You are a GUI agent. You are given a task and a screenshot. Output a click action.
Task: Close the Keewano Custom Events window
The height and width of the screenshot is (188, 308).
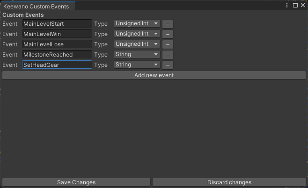[x=303, y=5]
